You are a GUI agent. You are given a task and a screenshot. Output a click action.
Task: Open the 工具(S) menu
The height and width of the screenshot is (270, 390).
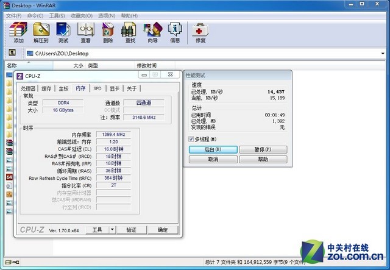57,16
